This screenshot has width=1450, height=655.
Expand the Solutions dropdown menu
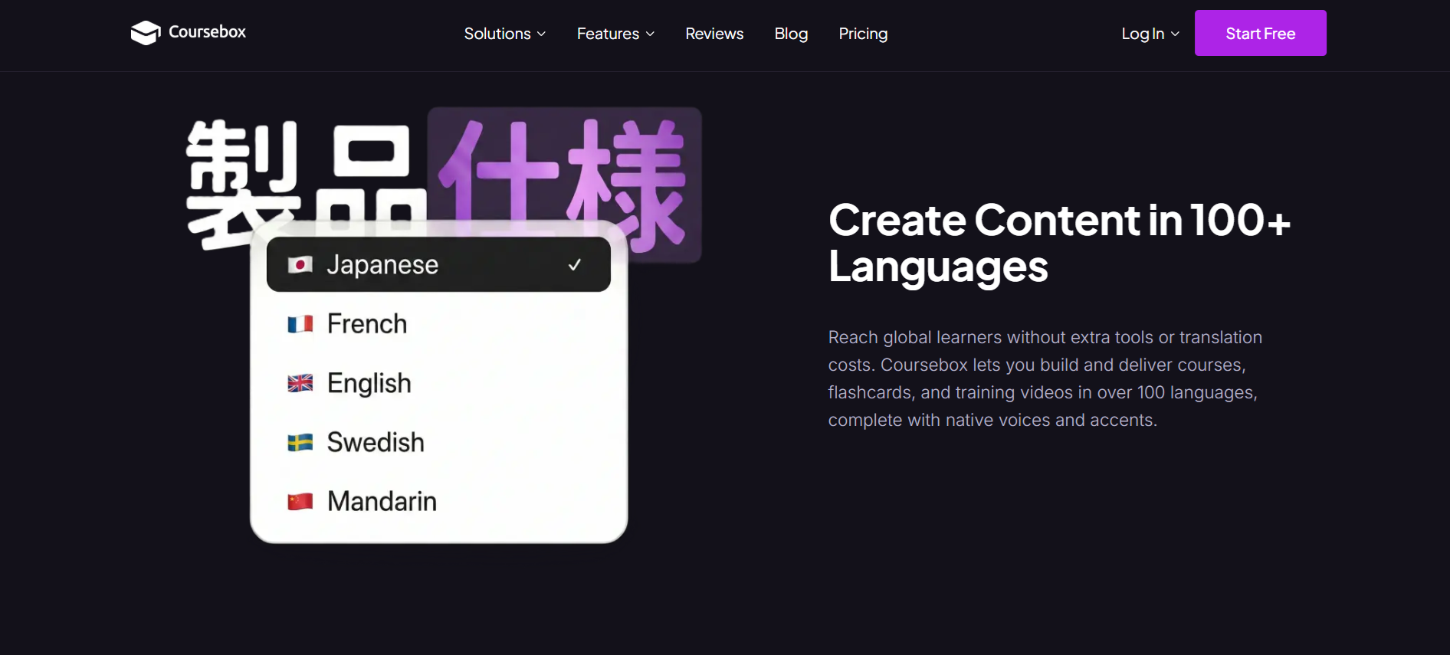505,34
